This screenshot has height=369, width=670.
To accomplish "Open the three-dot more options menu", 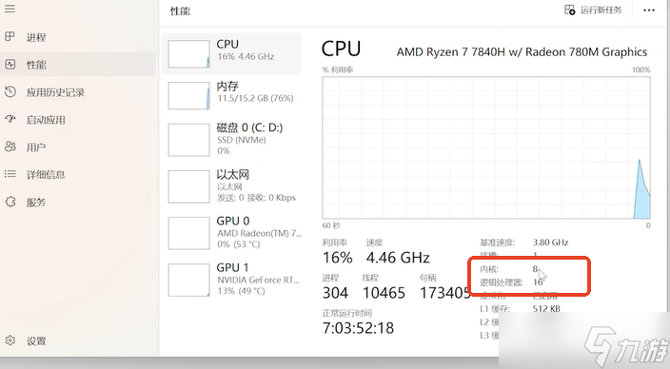I will click(x=649, y=10).
